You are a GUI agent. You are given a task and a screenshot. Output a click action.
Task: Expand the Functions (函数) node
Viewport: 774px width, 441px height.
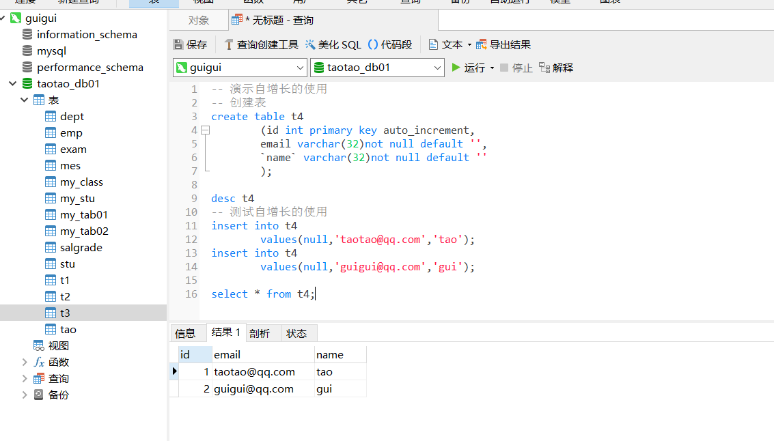[24, 362]
